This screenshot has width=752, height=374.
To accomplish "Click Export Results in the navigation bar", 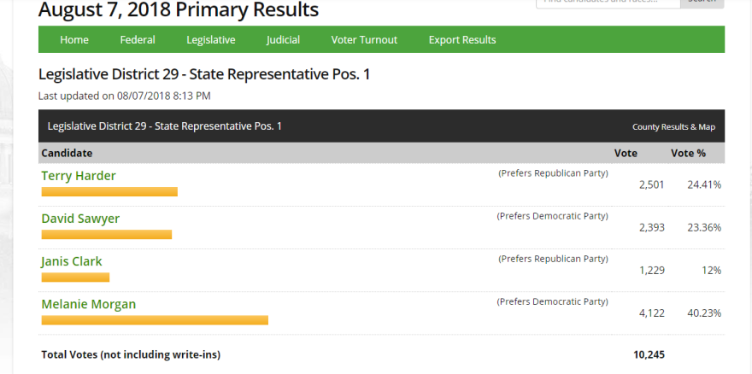I will 462,39.
